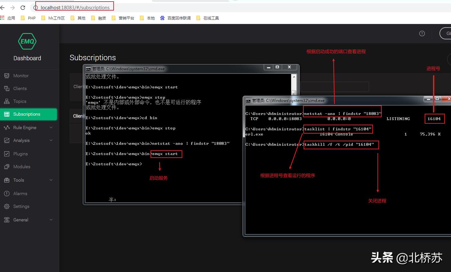Click 'emqx start' command in left console
Screen dimensions: 451x272
165,154
